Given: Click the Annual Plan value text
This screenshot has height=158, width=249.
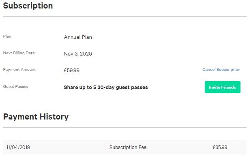Looking at the screenshot, I should coord(78,37).
